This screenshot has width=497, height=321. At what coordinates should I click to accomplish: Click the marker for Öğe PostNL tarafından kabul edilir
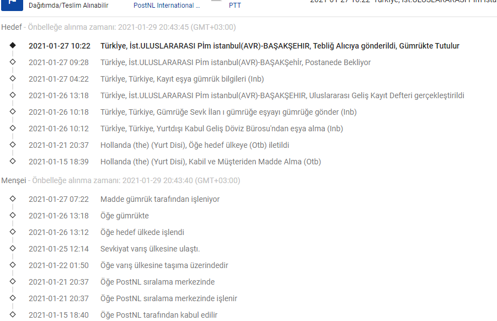tap(13, 315)
